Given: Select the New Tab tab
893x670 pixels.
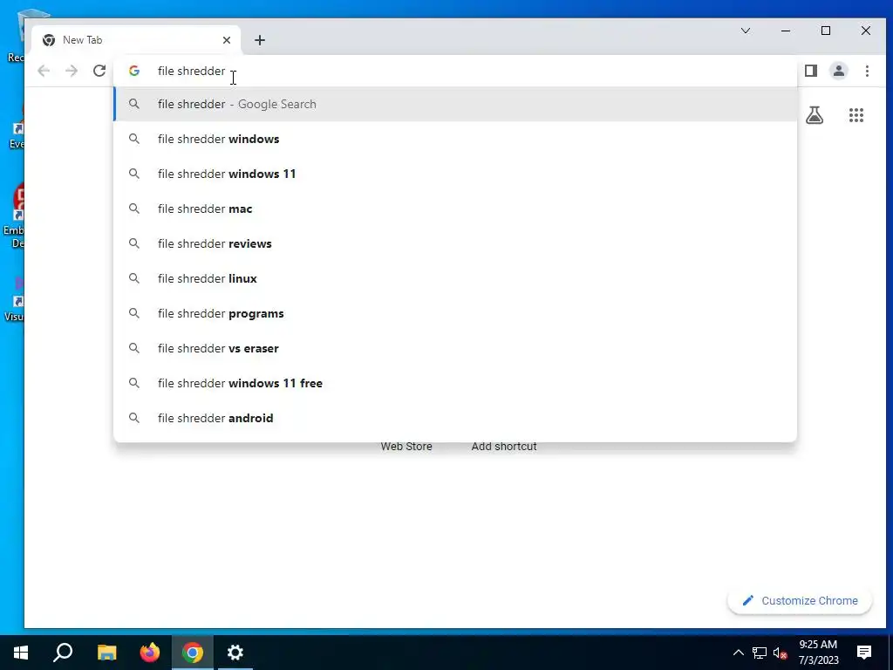Looking at the screenshot, I should (135, 40).
